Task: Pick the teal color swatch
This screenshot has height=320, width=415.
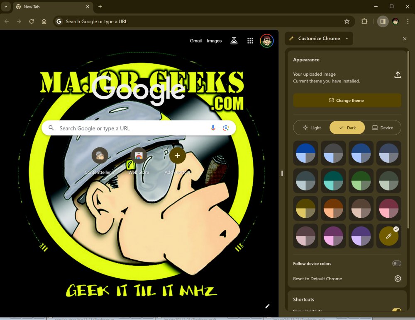Action: point(333,181)
